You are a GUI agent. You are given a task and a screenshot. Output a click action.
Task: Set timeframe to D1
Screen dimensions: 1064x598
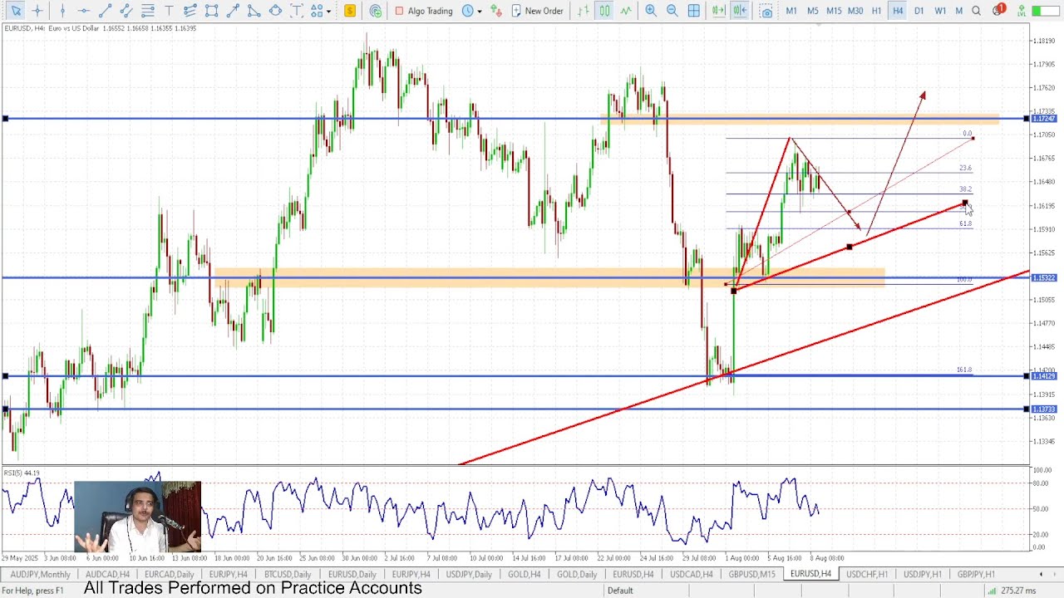pyautogui.click(x=919, y=11)
